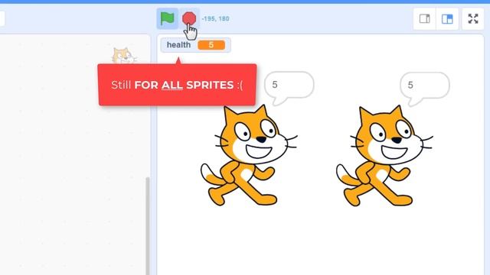This screenshot has height=275, width=490.
Task: Switch to small stage layout
Action: pos(424,19)
